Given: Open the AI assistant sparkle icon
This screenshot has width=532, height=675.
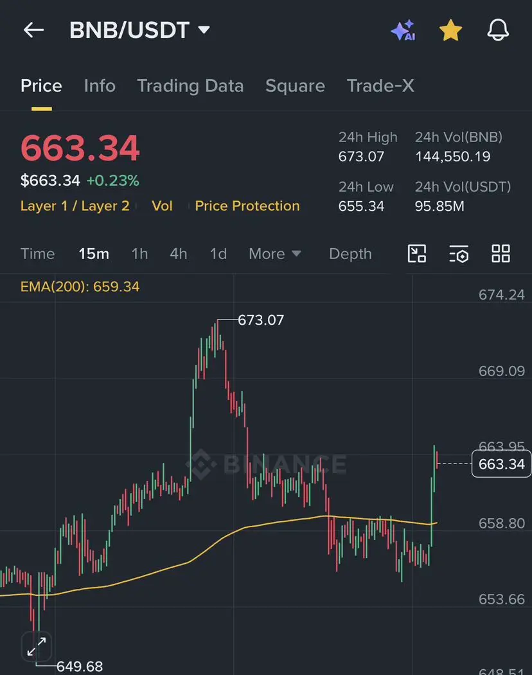Looking at the screenshot, I should click(403, 31).
